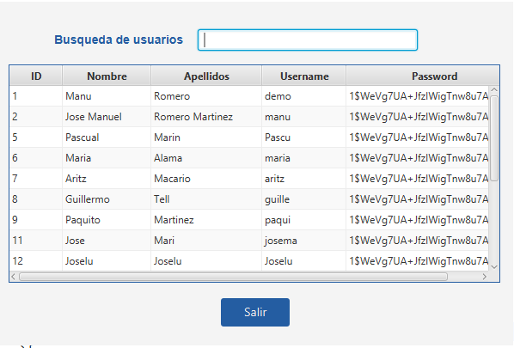This screenshot has height=348, width=514.
Task: Click the vertical scrollbar up arrow
Action: tap(494, 89)
